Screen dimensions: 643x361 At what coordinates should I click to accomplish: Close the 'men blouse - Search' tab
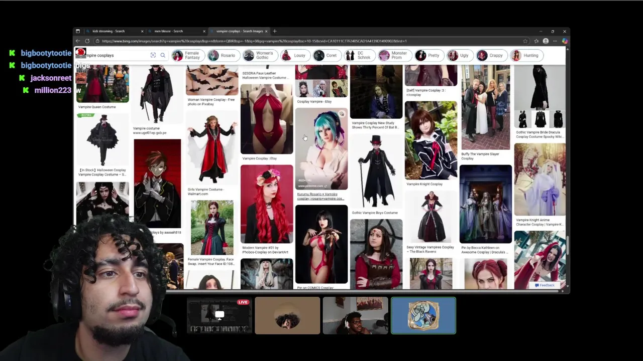[204, 31]
